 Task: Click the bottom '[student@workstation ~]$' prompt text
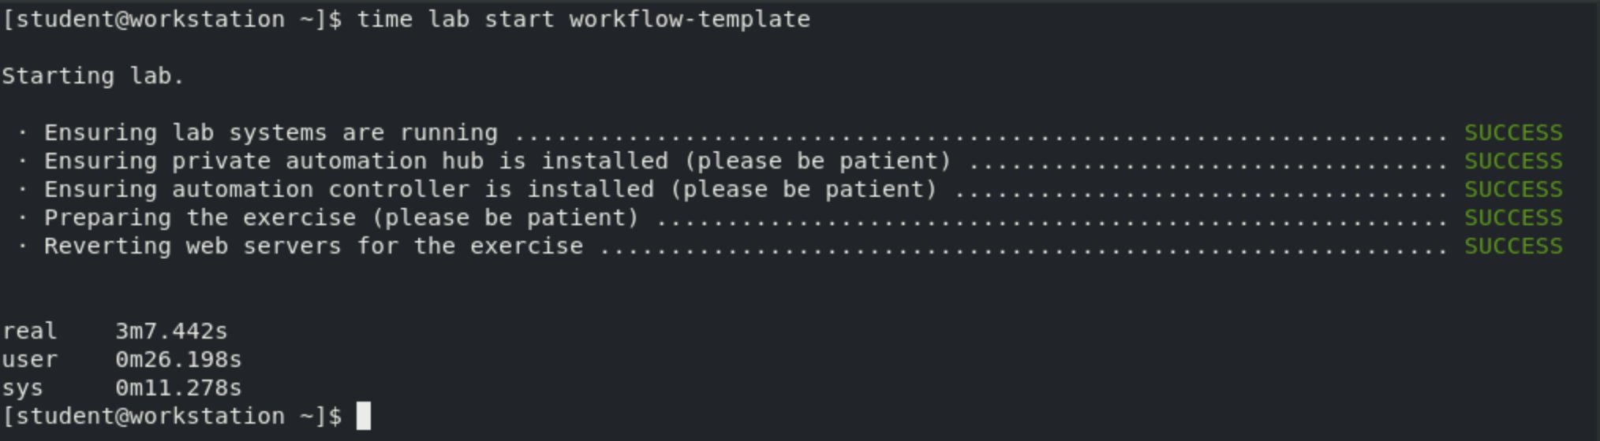tap(171, 416)
